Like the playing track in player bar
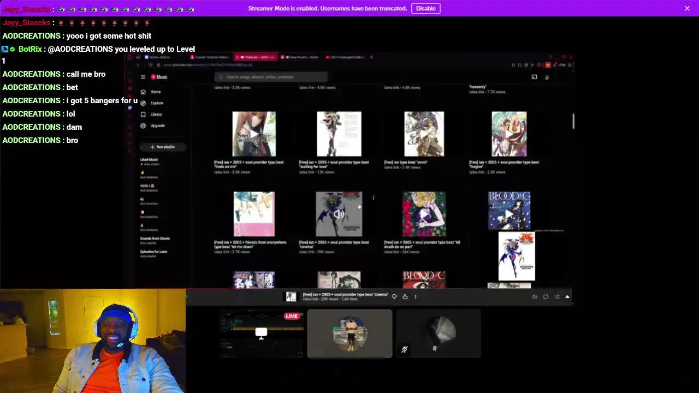 coord(405,296)
